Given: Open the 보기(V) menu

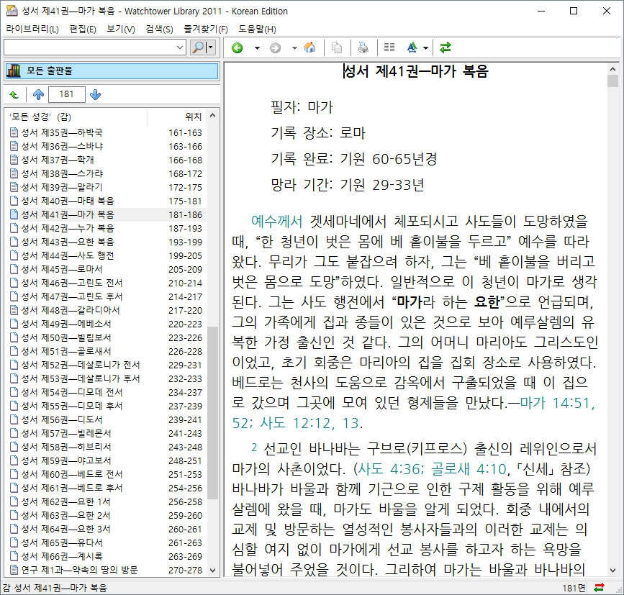Looking at the screenshot, I should tap(121, 29).
